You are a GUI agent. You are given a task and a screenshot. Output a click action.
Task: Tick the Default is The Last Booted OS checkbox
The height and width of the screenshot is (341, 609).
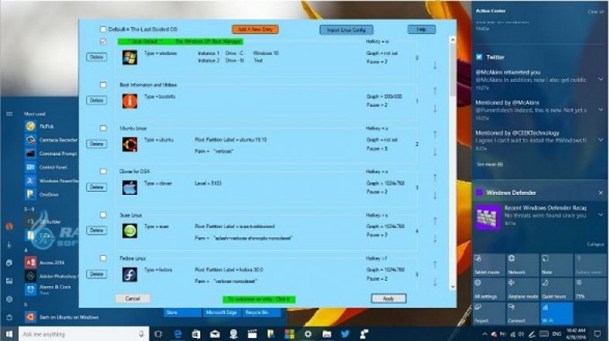(x=103, y=29)
